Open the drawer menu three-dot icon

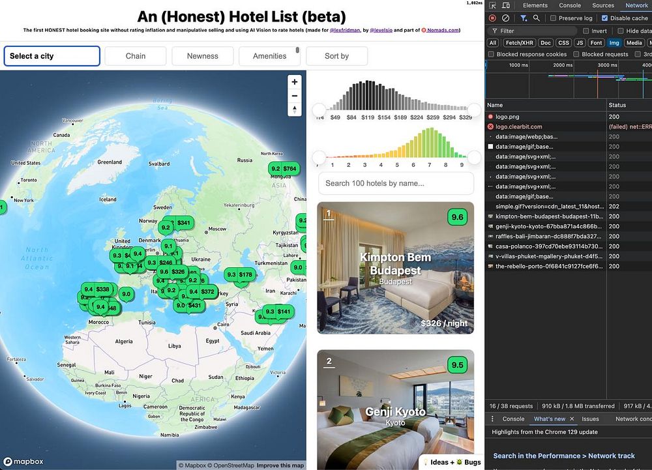[x=493, y=419]
